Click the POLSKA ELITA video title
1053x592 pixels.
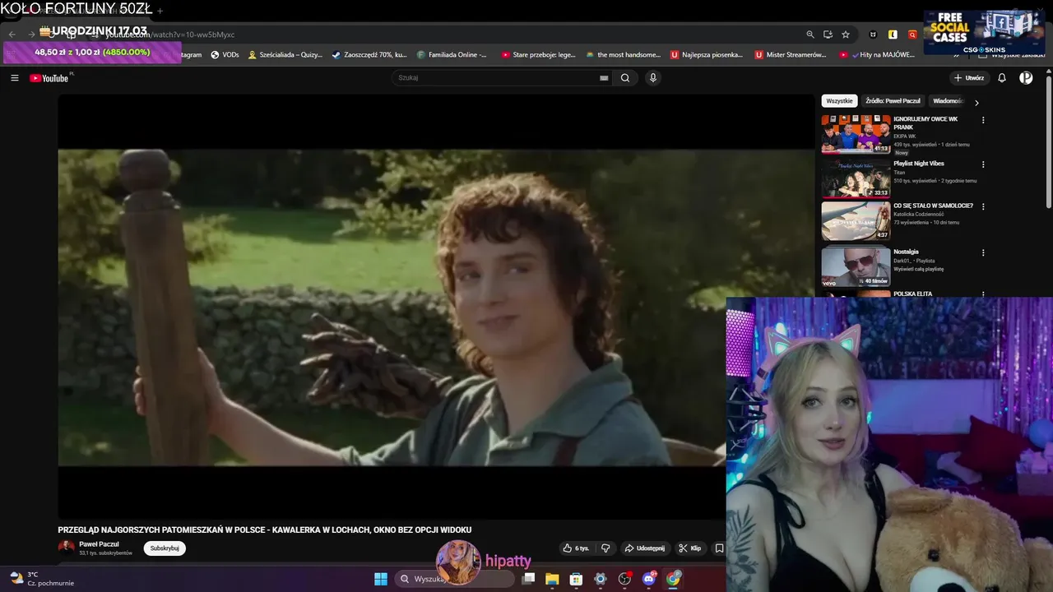[912, 294]
